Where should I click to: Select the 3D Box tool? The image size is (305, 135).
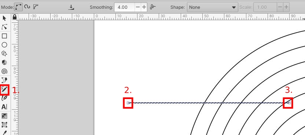tap(4, 62)
